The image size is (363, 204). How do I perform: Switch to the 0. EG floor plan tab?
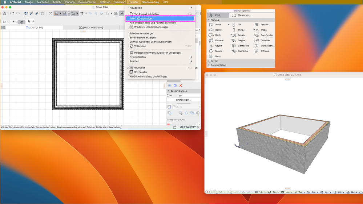34,28
